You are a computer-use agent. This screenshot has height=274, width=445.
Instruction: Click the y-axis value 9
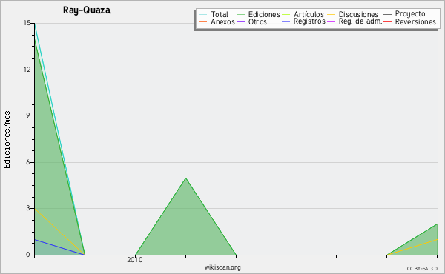(28, 116)
